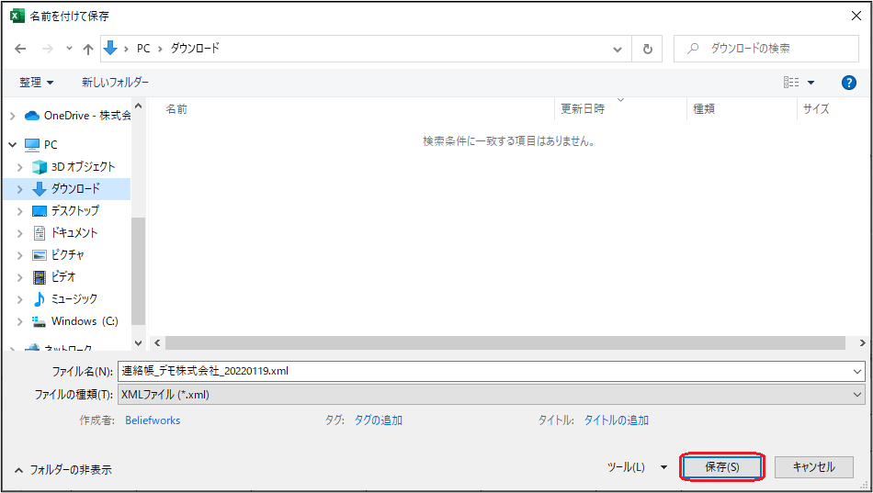Click the Excel icon in title bar

17,17
